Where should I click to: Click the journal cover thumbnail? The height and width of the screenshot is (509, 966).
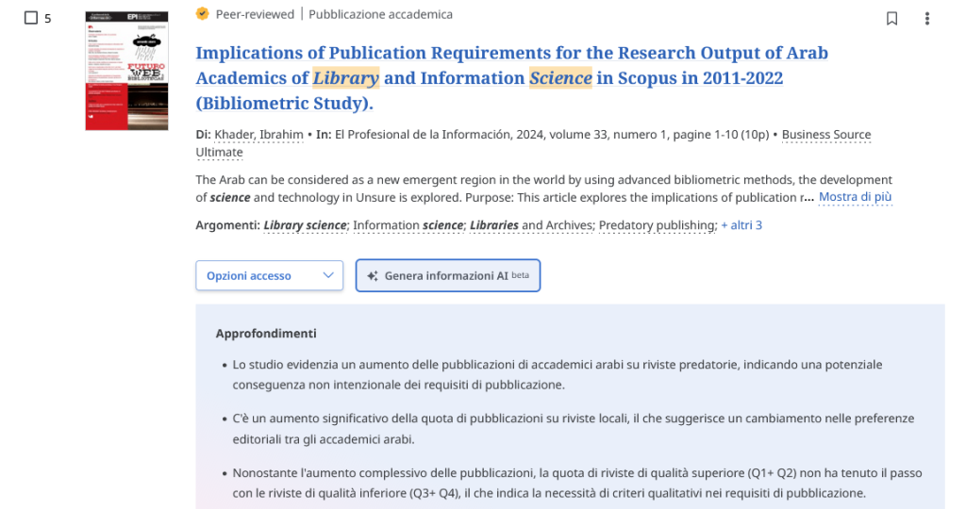[x=126, y=71]
